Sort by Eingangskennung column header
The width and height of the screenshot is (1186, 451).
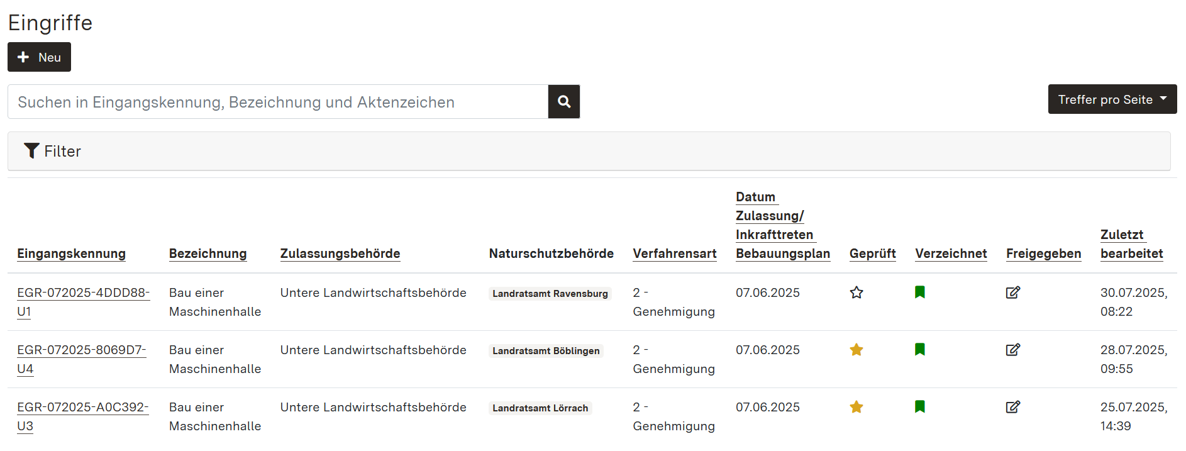click(x=71, y=253)
